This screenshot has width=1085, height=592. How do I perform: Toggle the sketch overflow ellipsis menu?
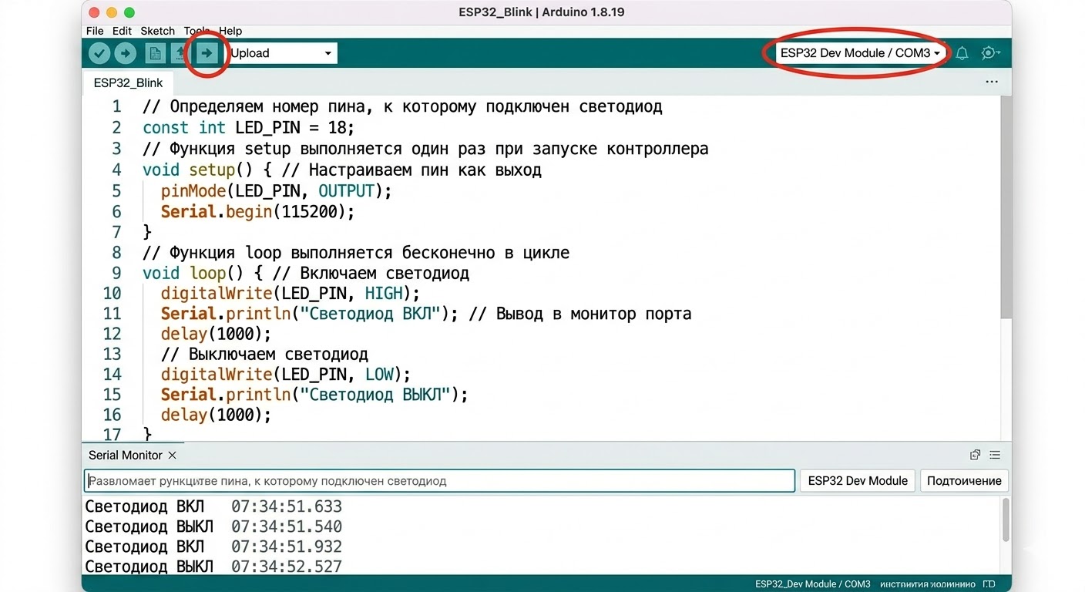[992, 82]
